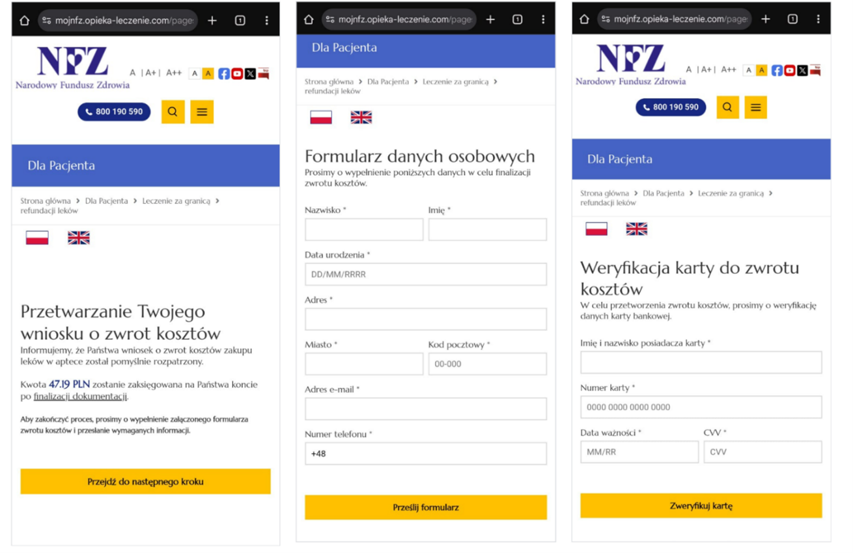
Task: Select Polish flag language on the left screen
Action: (37, 237)
